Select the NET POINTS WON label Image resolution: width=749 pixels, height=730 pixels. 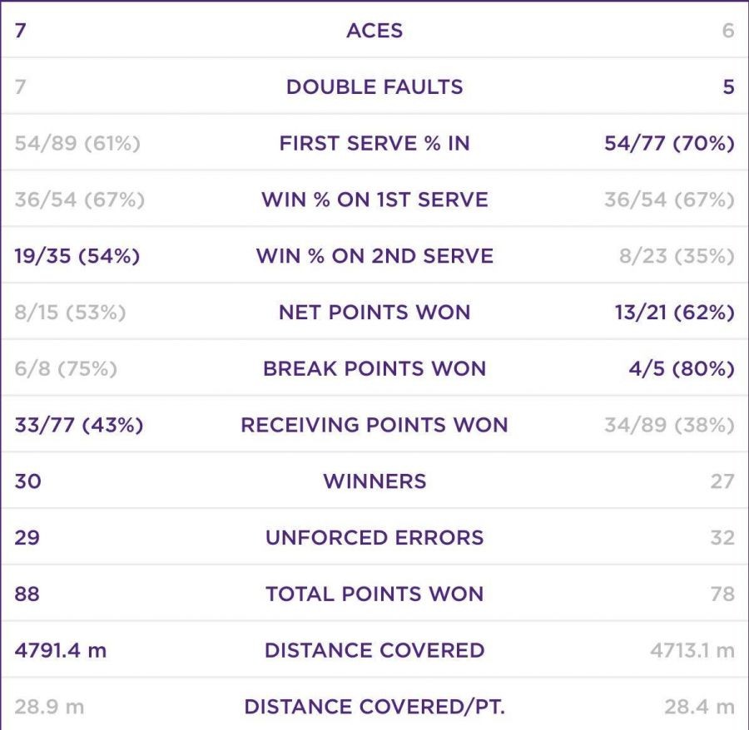click(x=374, y=313)
